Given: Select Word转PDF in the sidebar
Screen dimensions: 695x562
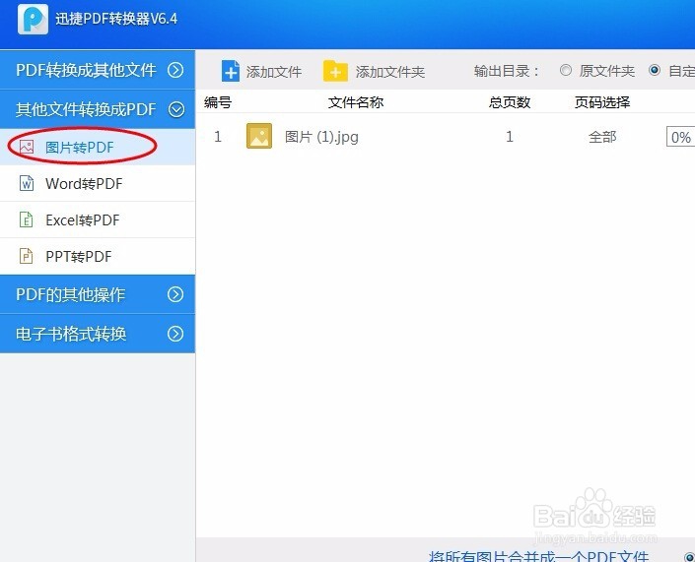Looking at the screenshot, I should click(x=98, y=183).
